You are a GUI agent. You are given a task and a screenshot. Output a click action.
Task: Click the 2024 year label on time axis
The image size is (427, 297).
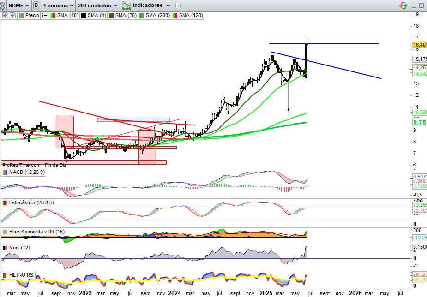[x=174, y=293]
